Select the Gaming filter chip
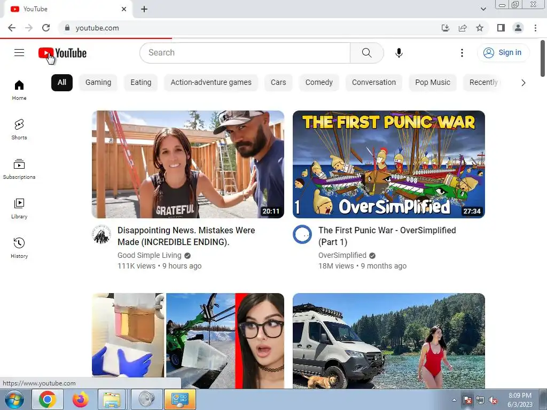This screenshot has height=410, width=547. pos(98,83)
